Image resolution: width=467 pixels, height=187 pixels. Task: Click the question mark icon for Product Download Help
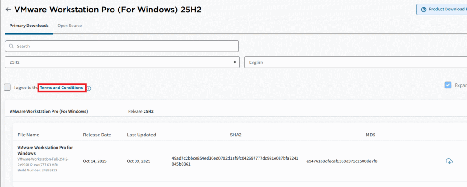(423, 9)
